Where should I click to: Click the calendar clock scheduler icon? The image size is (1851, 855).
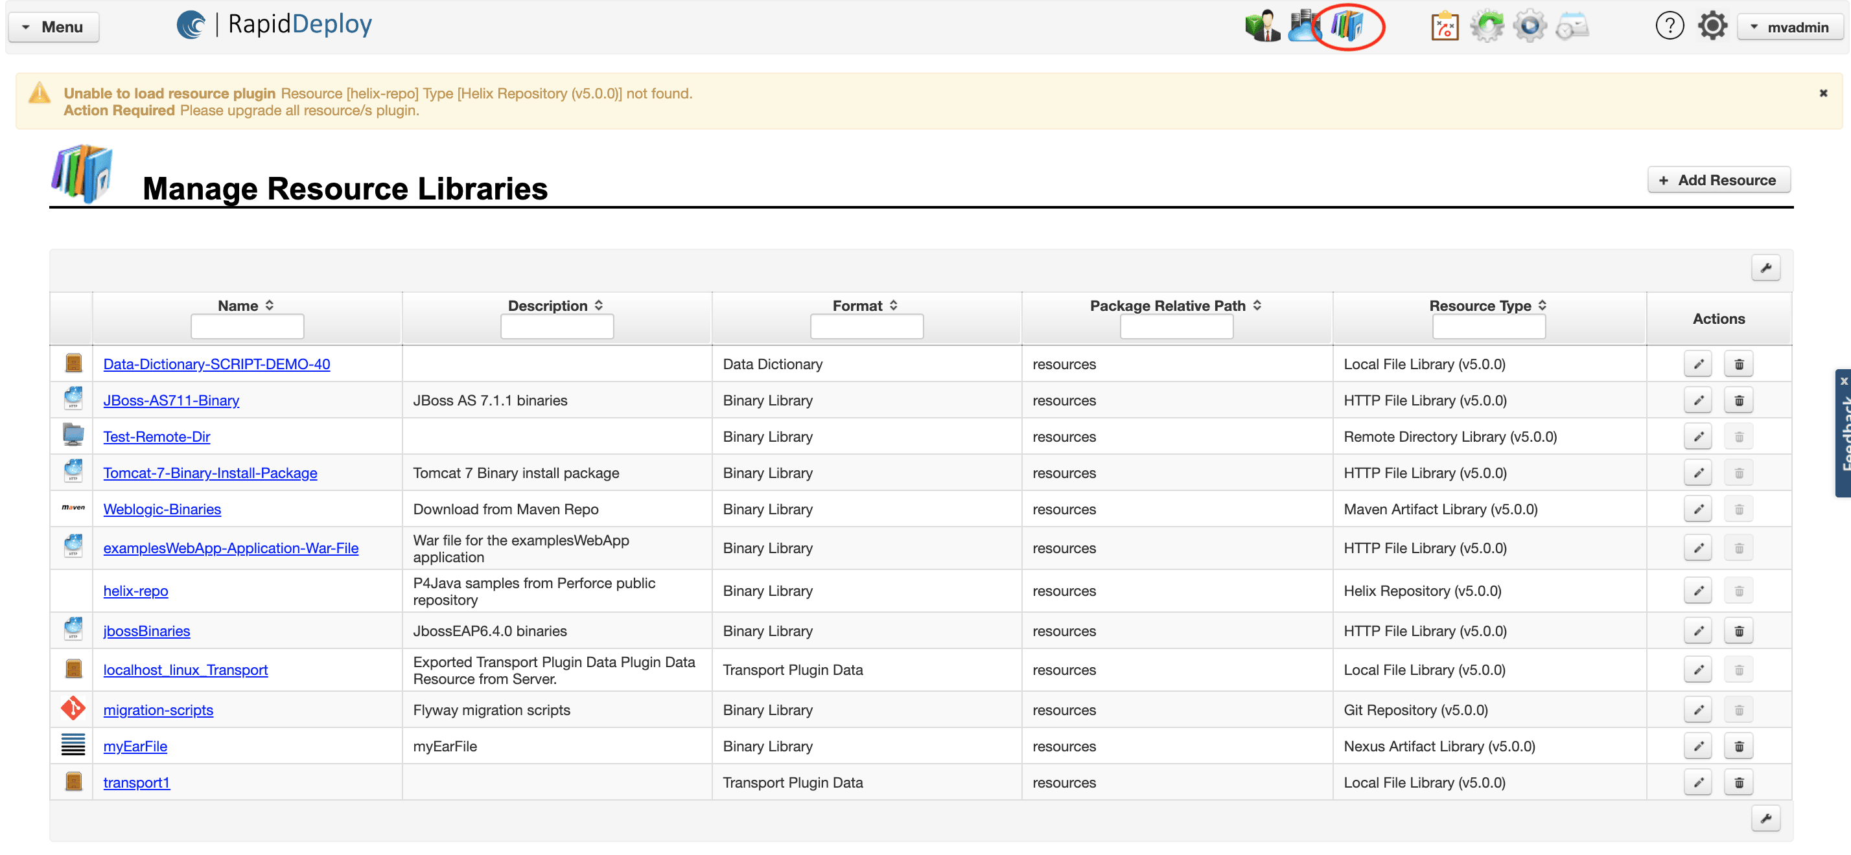tap(1572, 27)
